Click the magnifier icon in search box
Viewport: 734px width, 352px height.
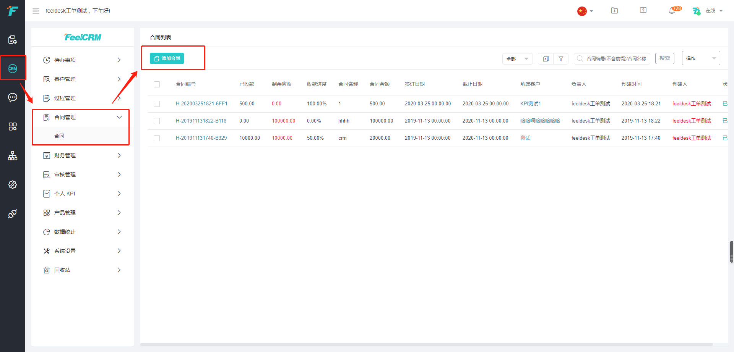tap(580, 59)
